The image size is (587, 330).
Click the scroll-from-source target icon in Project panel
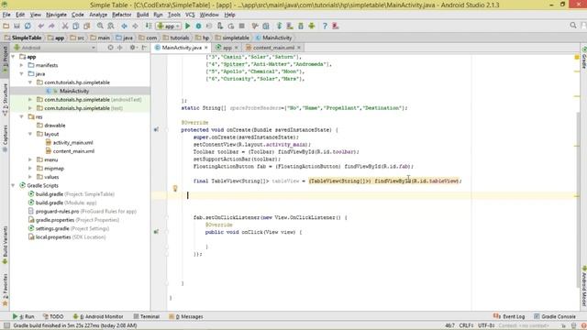pyautogui.click(x=110, y=48)
